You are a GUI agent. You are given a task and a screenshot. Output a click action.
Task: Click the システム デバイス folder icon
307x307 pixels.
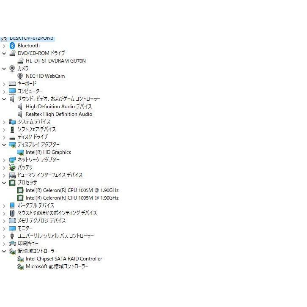[x=12, y=122]
